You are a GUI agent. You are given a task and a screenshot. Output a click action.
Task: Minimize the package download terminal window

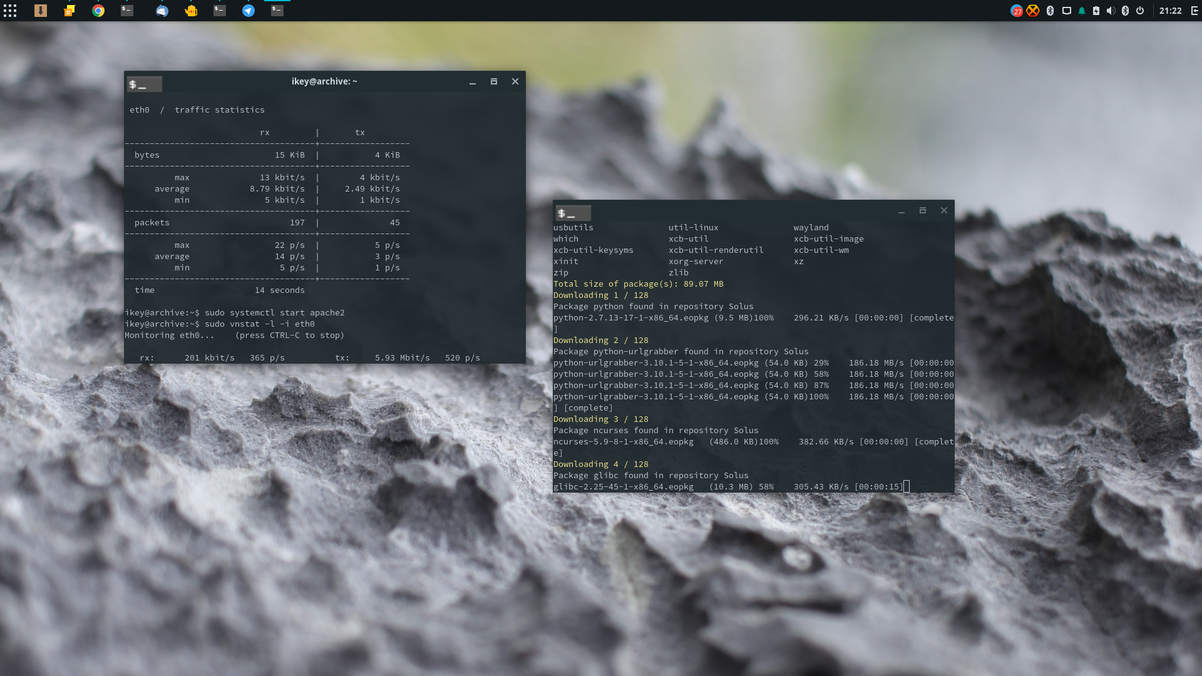902,211
